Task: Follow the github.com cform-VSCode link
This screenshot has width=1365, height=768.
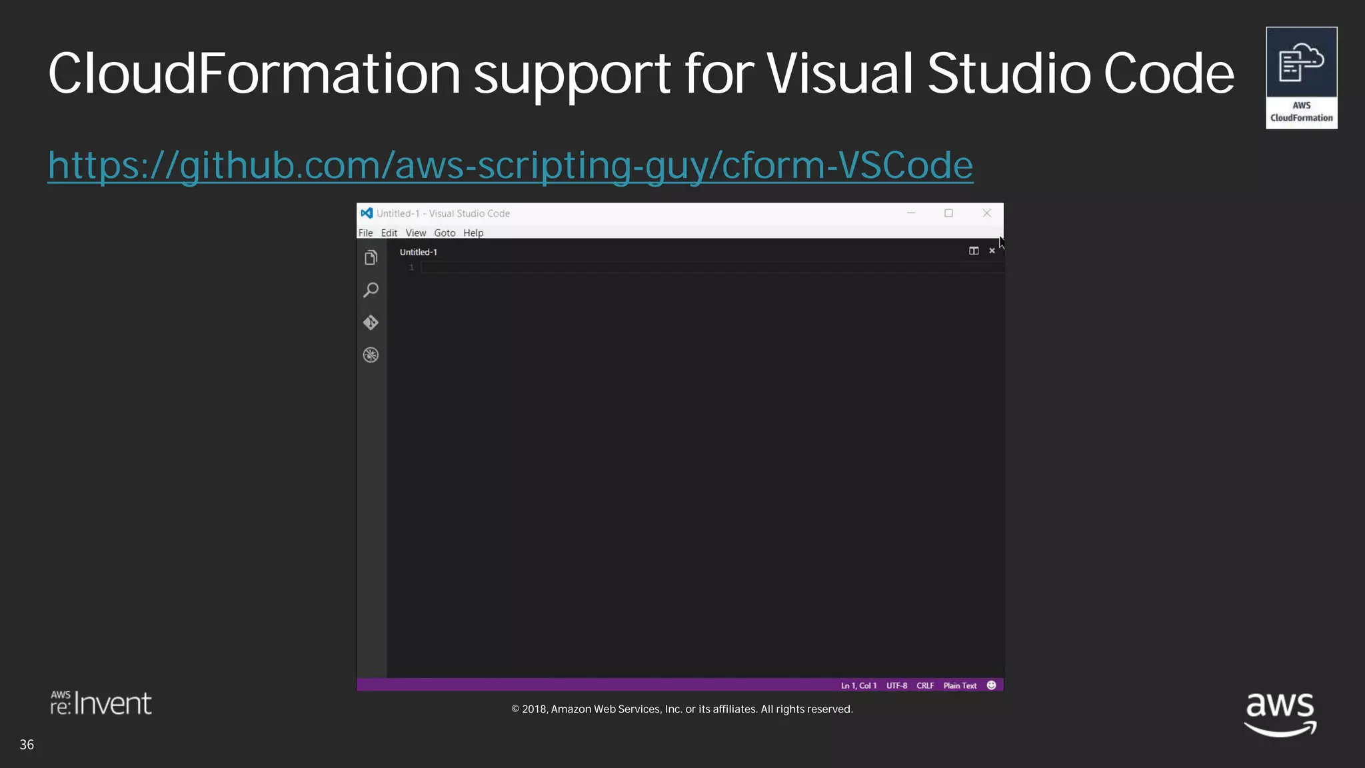Action: point(510,165)
